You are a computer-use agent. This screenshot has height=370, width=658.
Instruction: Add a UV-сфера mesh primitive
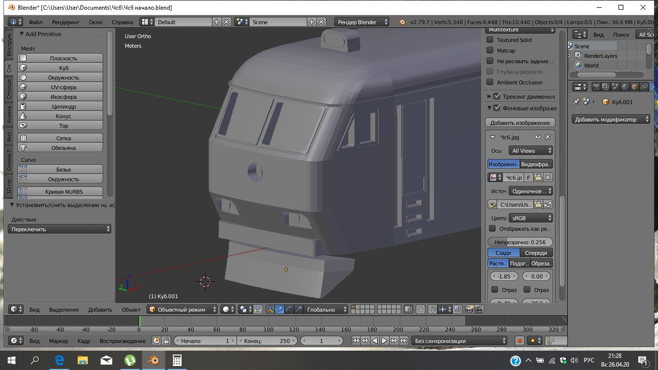63,87
